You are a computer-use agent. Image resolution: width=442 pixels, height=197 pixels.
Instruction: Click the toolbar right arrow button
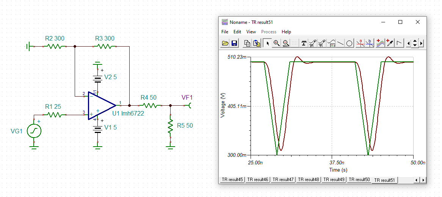pyautogui.click(x=422, y=44)
